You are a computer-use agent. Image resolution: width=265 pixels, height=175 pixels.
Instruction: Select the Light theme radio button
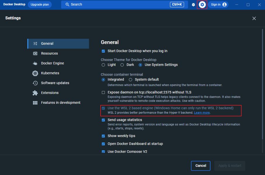coord(103,65)
